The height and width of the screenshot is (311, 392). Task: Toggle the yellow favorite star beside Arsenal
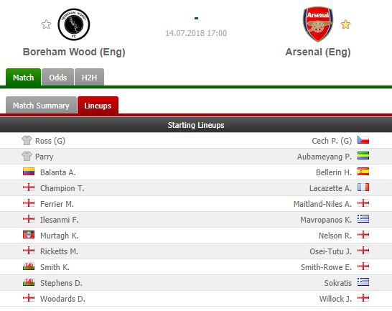345,24
